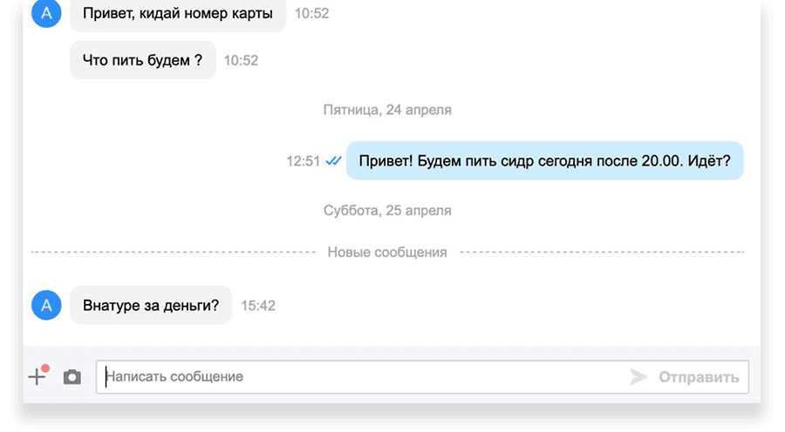Focus the "Написать сообщение" input field
The width and height of the screenshot is (785, 432).
358,377
